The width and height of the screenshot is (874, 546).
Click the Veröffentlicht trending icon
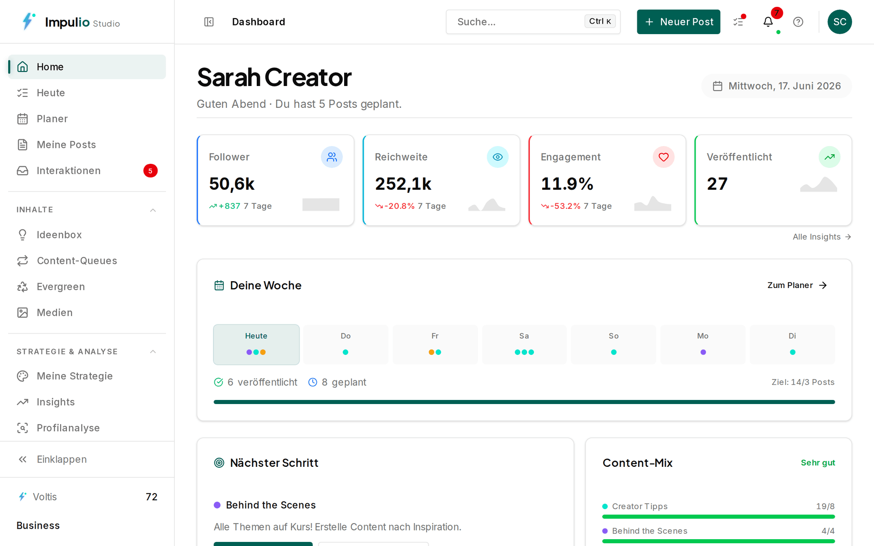(x=829, y=157)
